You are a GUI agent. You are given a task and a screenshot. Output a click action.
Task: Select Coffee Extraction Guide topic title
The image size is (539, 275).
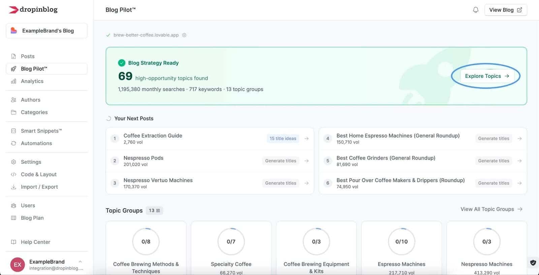coord(153,136)
